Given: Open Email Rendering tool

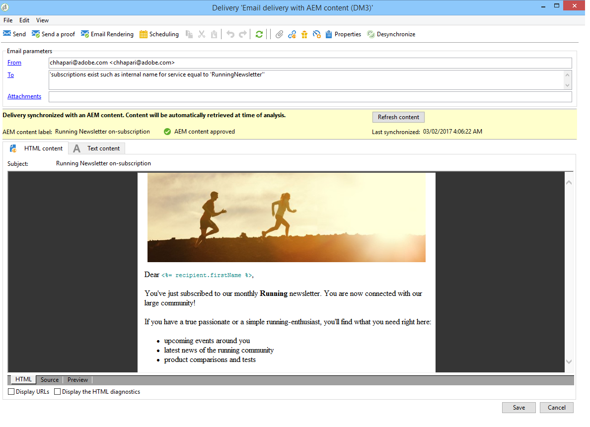Looking at the screenshot, I should (x=107, y=34).
